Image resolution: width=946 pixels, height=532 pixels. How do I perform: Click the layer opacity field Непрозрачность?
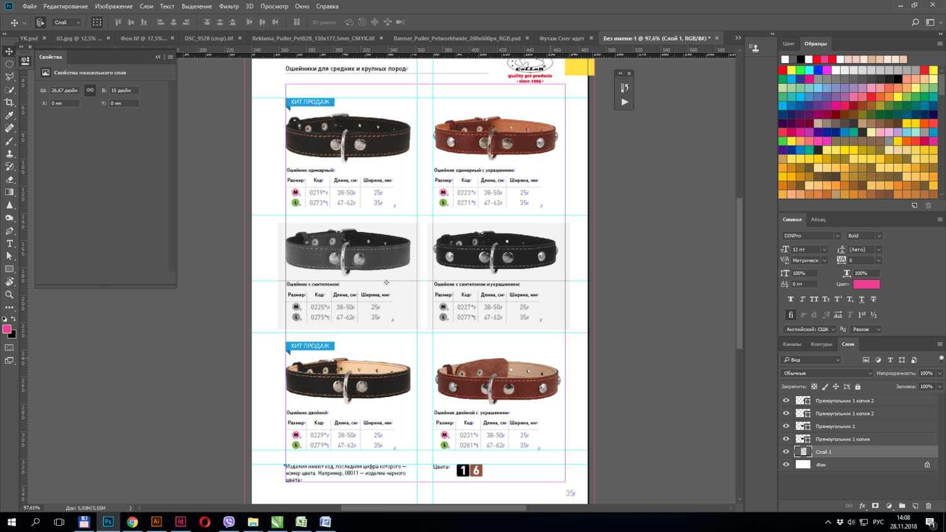pyautogui.click(x=926, y=373)
